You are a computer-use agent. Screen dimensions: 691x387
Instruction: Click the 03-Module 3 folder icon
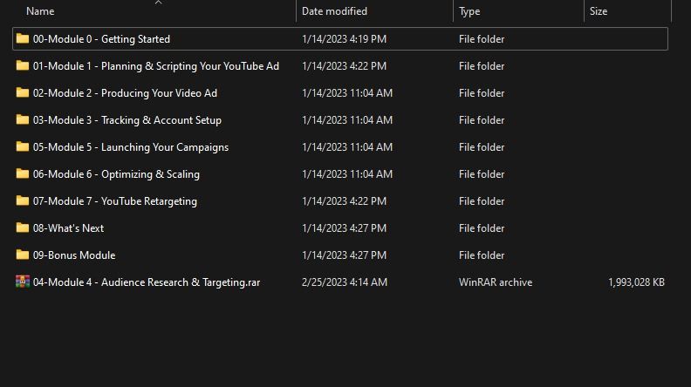tap(23, 119)
